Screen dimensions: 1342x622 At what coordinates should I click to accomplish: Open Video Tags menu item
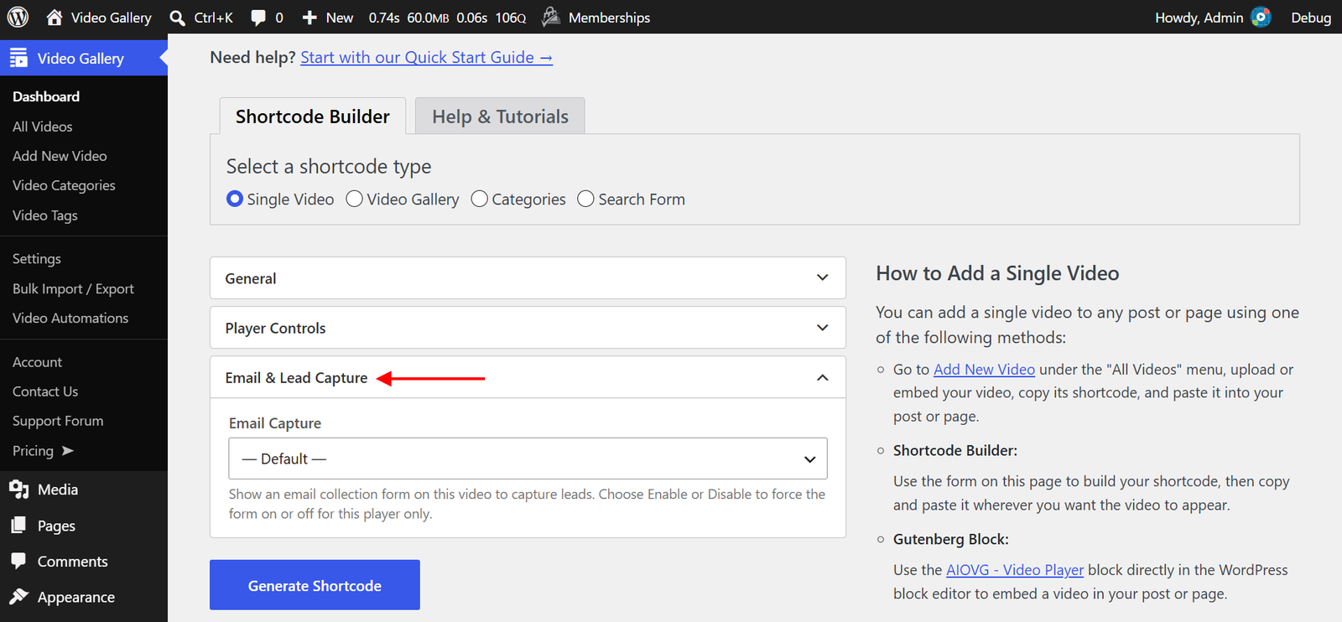[45, 215]
